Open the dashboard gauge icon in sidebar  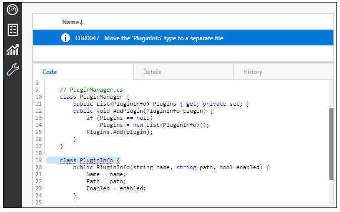13,10
